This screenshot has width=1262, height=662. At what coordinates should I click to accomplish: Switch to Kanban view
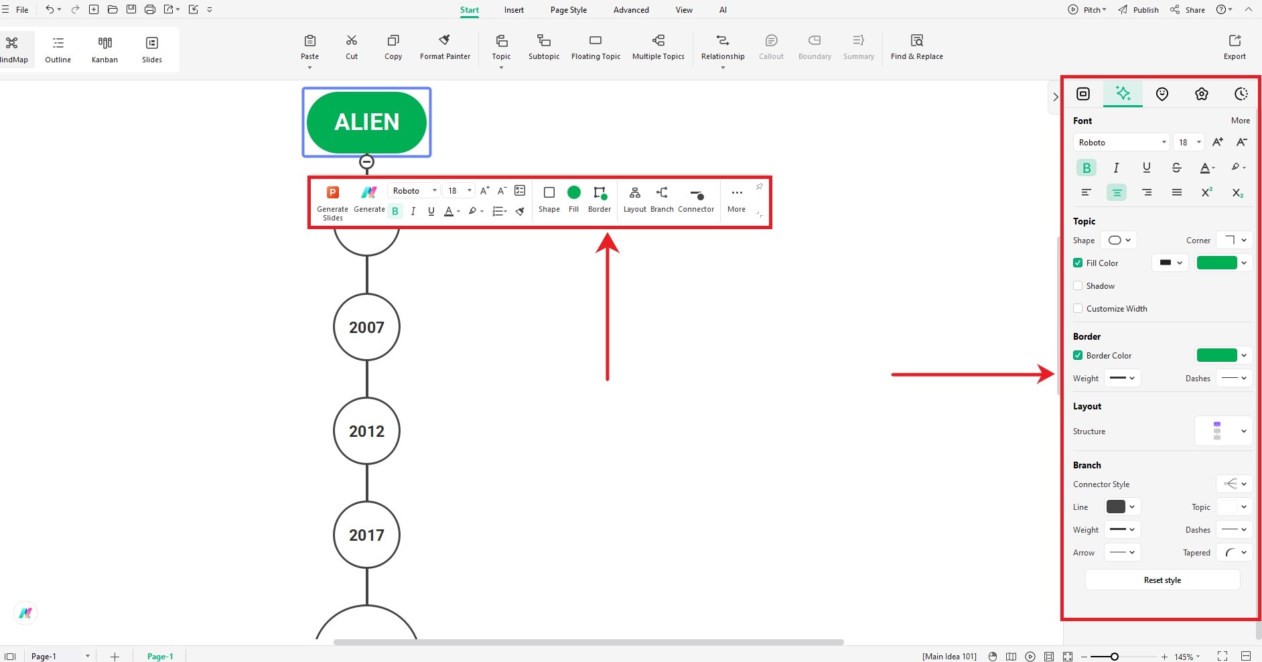point(104,50)
